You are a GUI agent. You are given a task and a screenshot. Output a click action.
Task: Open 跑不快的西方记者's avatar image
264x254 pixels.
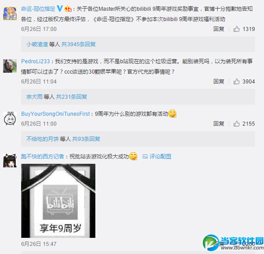click(10, 161)
